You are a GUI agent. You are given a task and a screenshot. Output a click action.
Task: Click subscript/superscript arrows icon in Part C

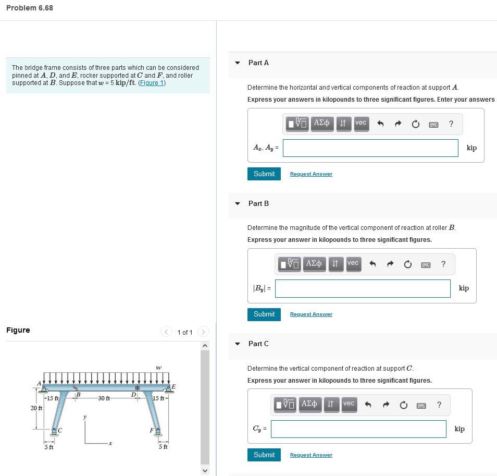[x=331, y=405]
